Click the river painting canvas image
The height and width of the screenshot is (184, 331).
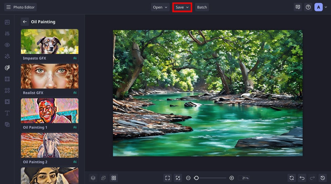click(x=208, y=93)
